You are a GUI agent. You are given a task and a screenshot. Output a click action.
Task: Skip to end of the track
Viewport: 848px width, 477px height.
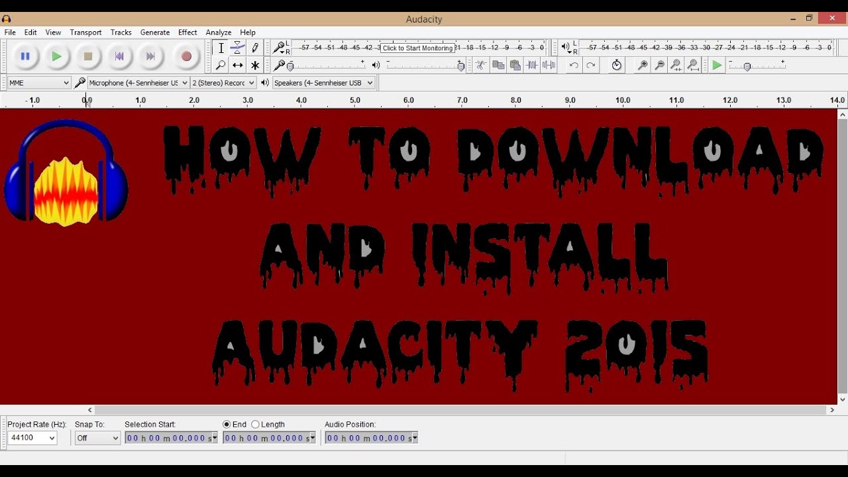click(150, 57)
